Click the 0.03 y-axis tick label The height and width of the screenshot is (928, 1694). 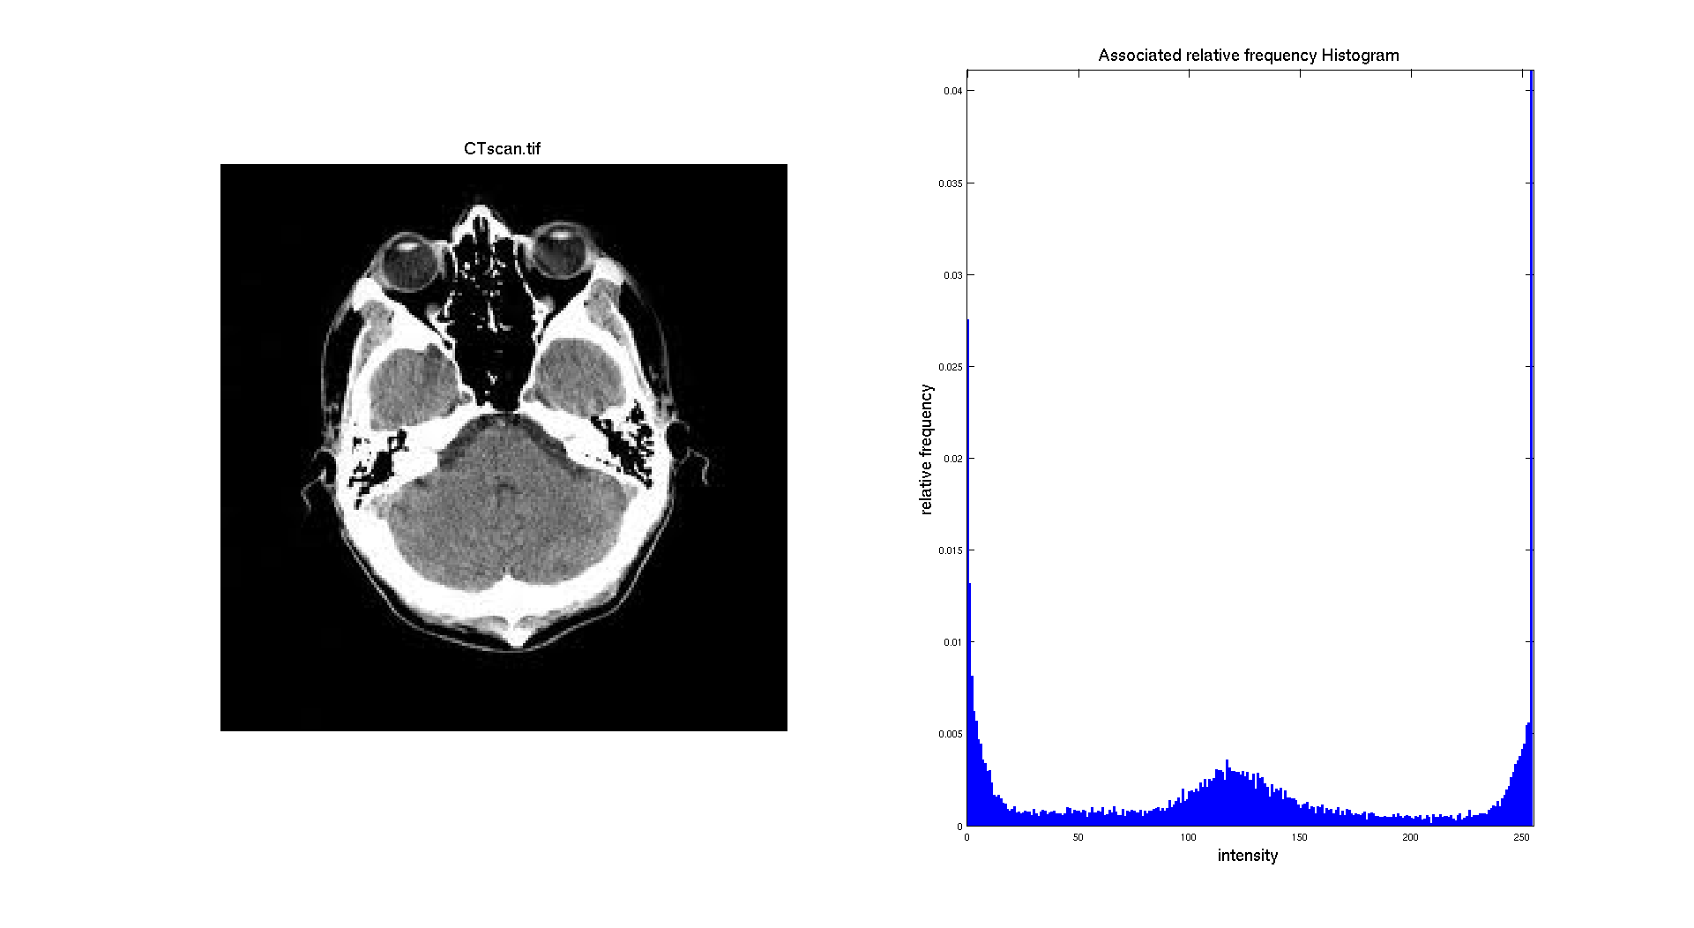952,275
